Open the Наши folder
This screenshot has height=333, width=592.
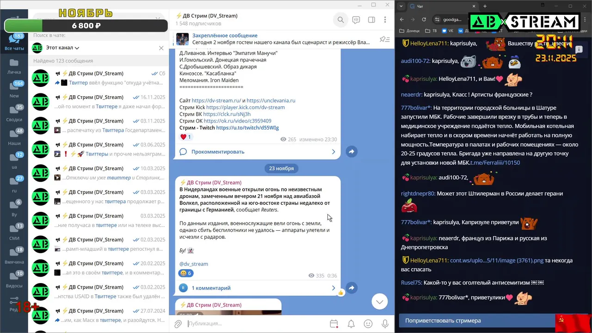pyautogui.click(x=14, y=137)
